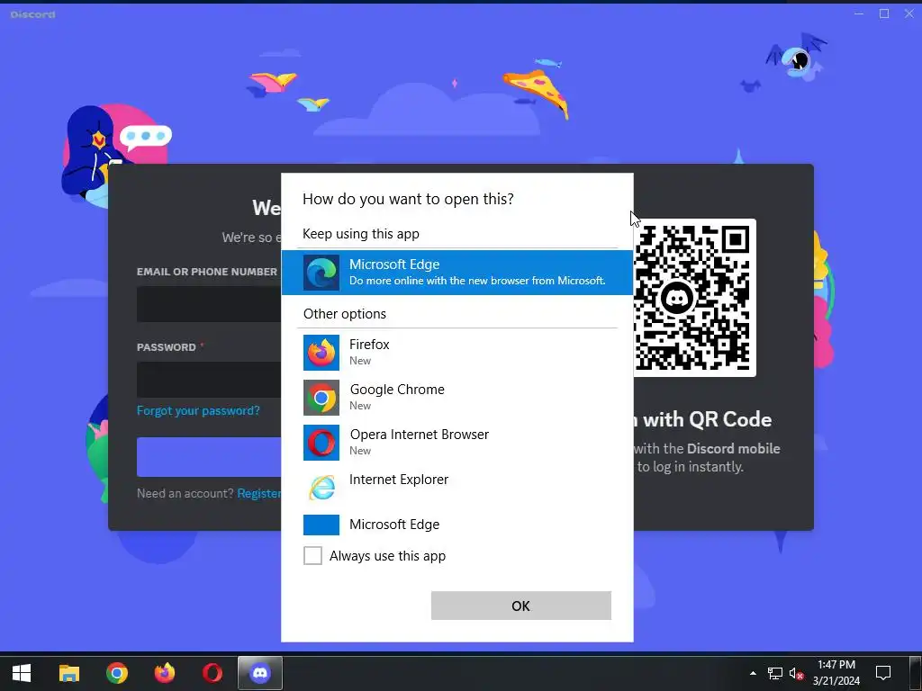
Task: Open Forgot your password link in Discord
Action: [x=198, y=410]
